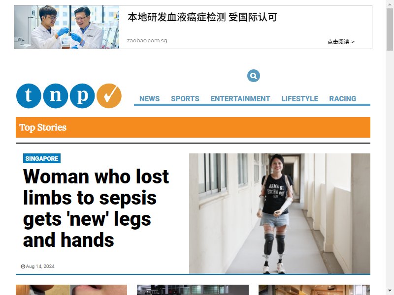This screenshot has height=295, width=394.
Task: Open the NEWS menu
Action: click(150, 99)
